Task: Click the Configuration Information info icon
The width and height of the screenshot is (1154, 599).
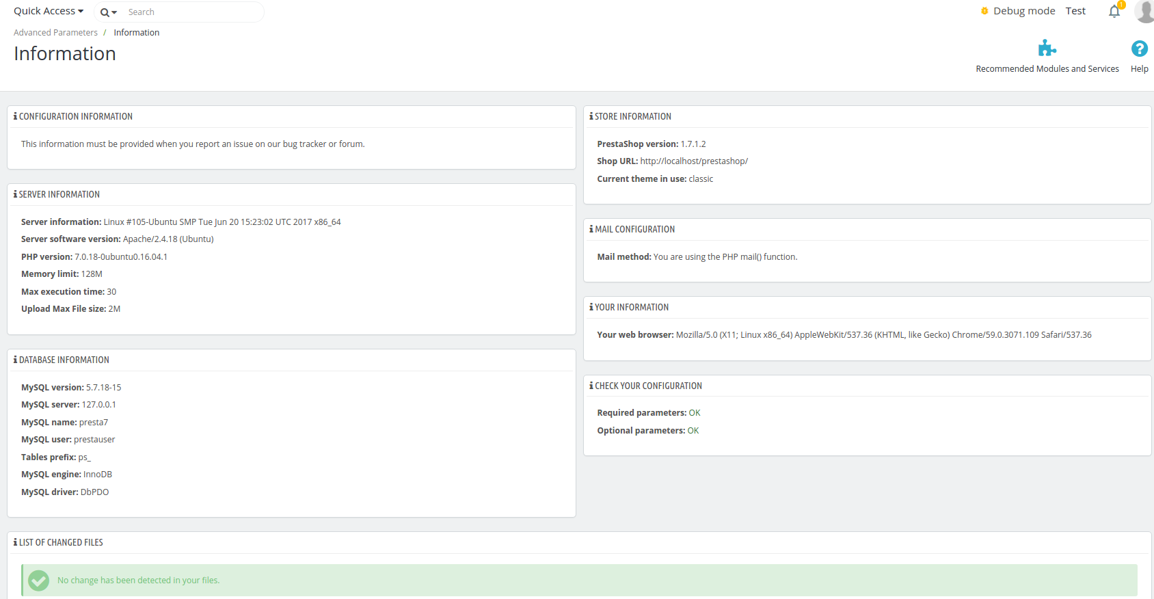Action: (x=16, y=116)
